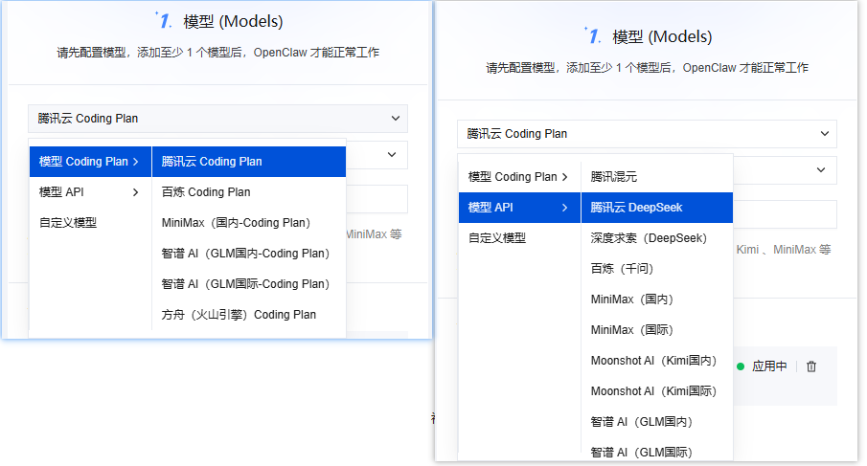The image size is (867, 466).
Task: Expand second dropdown arrow in right panel
Action: [821, 170]
